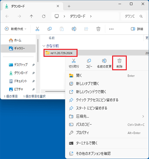The image size is (149, 159).
Task: Click the pin icon next to デスクトップ
Action: pos(33,65)
